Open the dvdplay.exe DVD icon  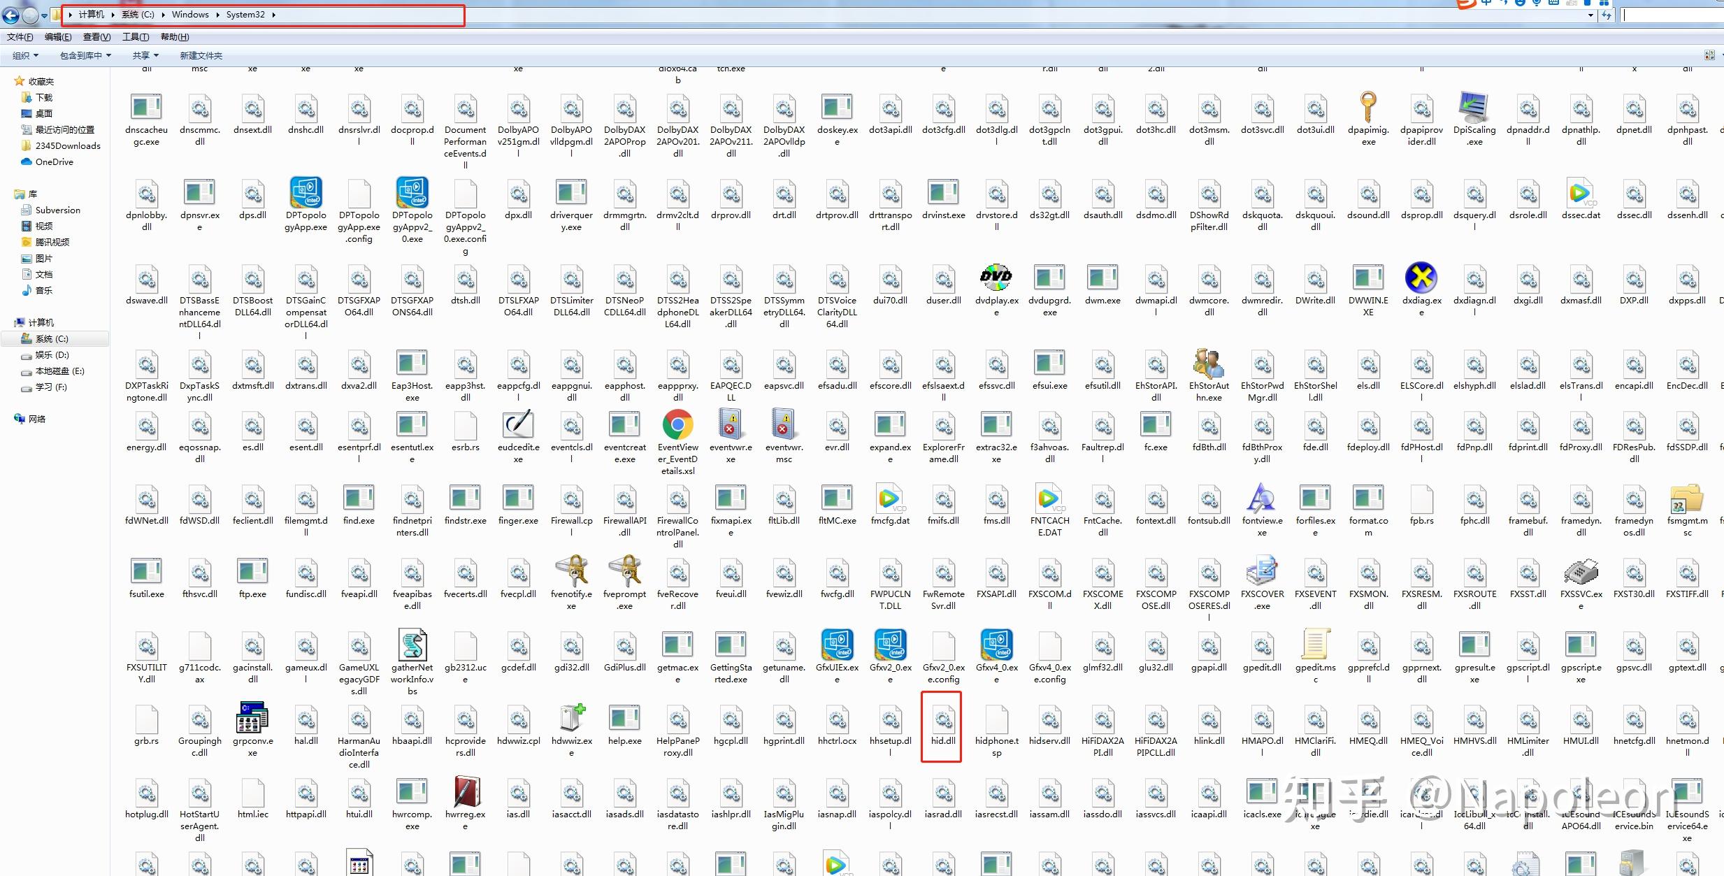996,278
